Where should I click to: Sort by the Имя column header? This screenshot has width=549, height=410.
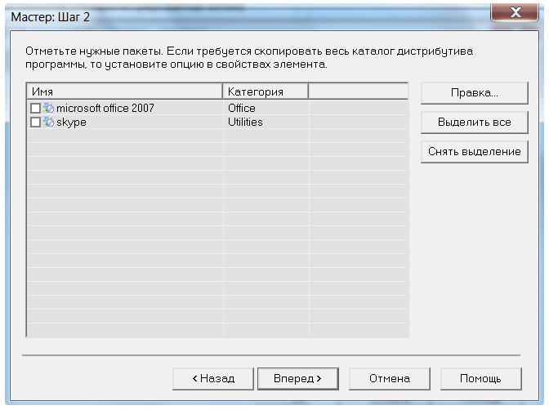125,91
